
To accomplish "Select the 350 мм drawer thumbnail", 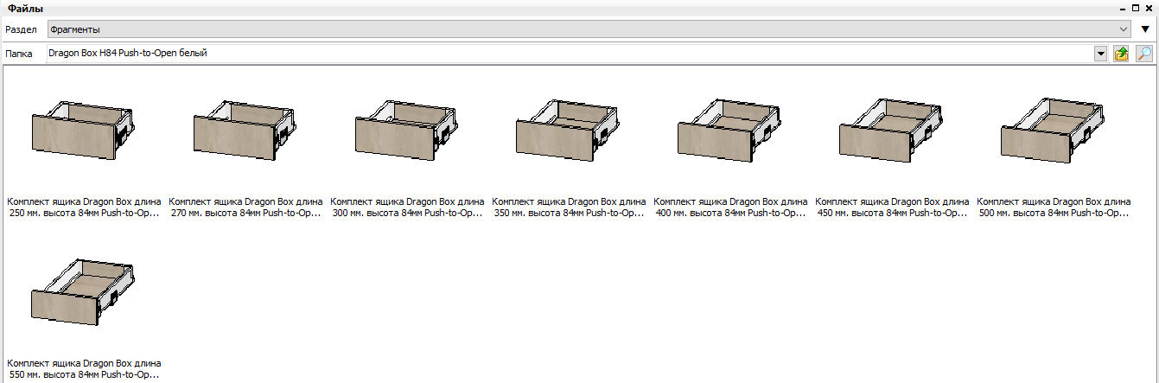I will 569,130.
